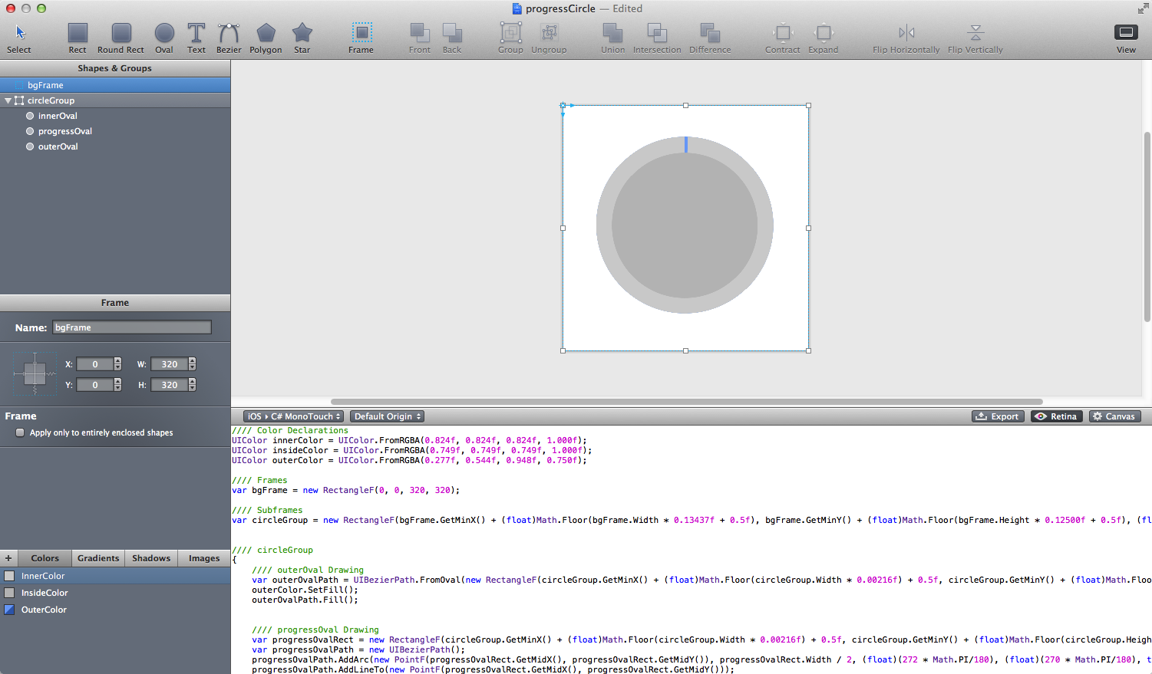Click the InsideColor swatch
Screen dimensions: 1152x674
click(x=9, y=593)
